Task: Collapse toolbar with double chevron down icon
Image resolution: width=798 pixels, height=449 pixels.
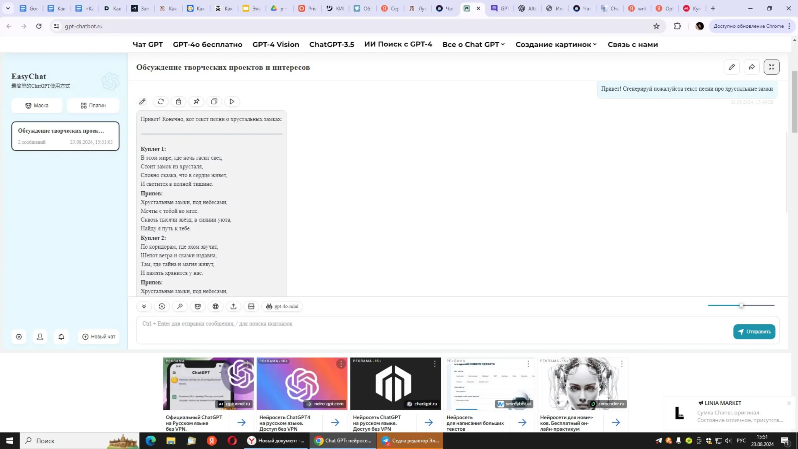Action: point(144,306)
